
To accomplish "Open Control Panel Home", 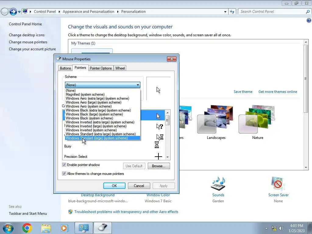I will point(25,24).
